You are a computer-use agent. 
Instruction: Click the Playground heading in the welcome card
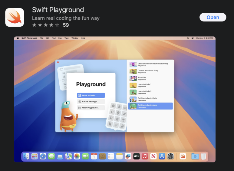point(91,84)
